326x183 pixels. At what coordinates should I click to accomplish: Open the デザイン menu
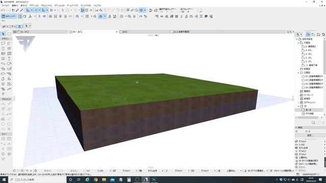tap(34, 6)
